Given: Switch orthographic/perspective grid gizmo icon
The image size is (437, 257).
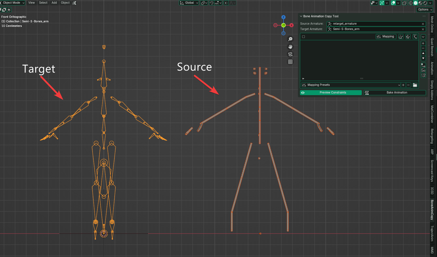Looking at the screenshot, I should (x=290, y=62).
